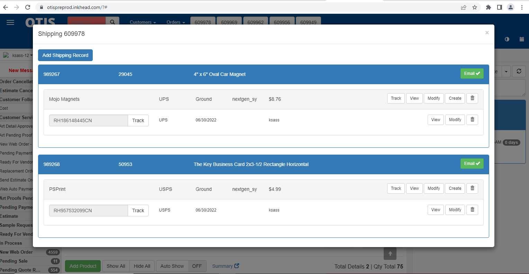Switch to order tab 609969

coord(229,22)
